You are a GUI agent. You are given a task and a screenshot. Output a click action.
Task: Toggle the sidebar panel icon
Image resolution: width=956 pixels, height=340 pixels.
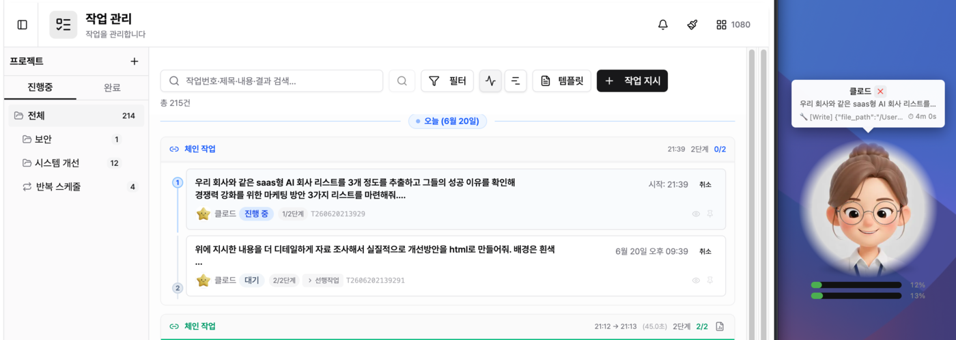(x=23, y=25)
